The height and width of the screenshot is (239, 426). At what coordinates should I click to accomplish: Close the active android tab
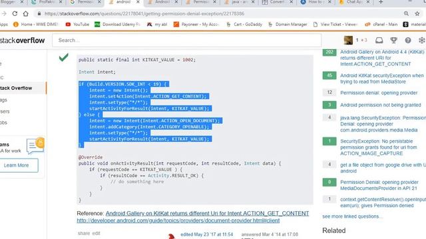pos(138,2)
